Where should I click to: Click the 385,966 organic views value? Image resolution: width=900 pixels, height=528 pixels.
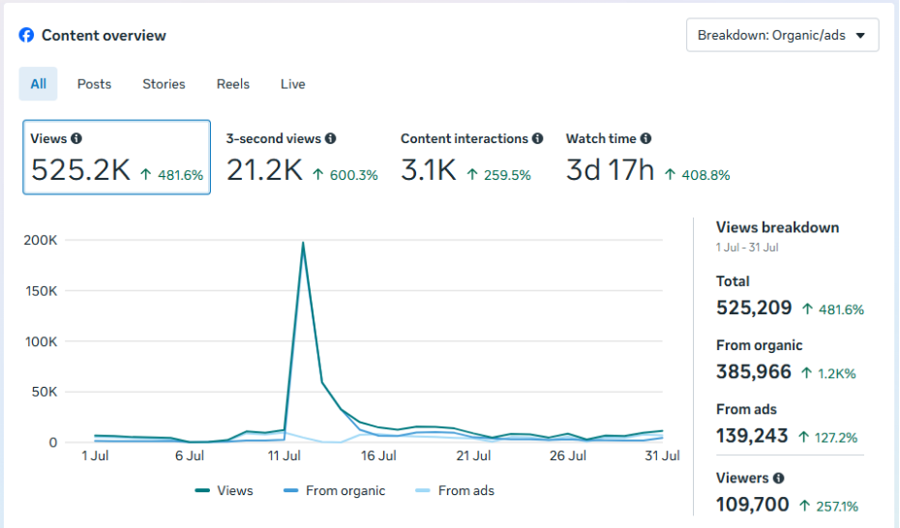(x=754, y=372)
